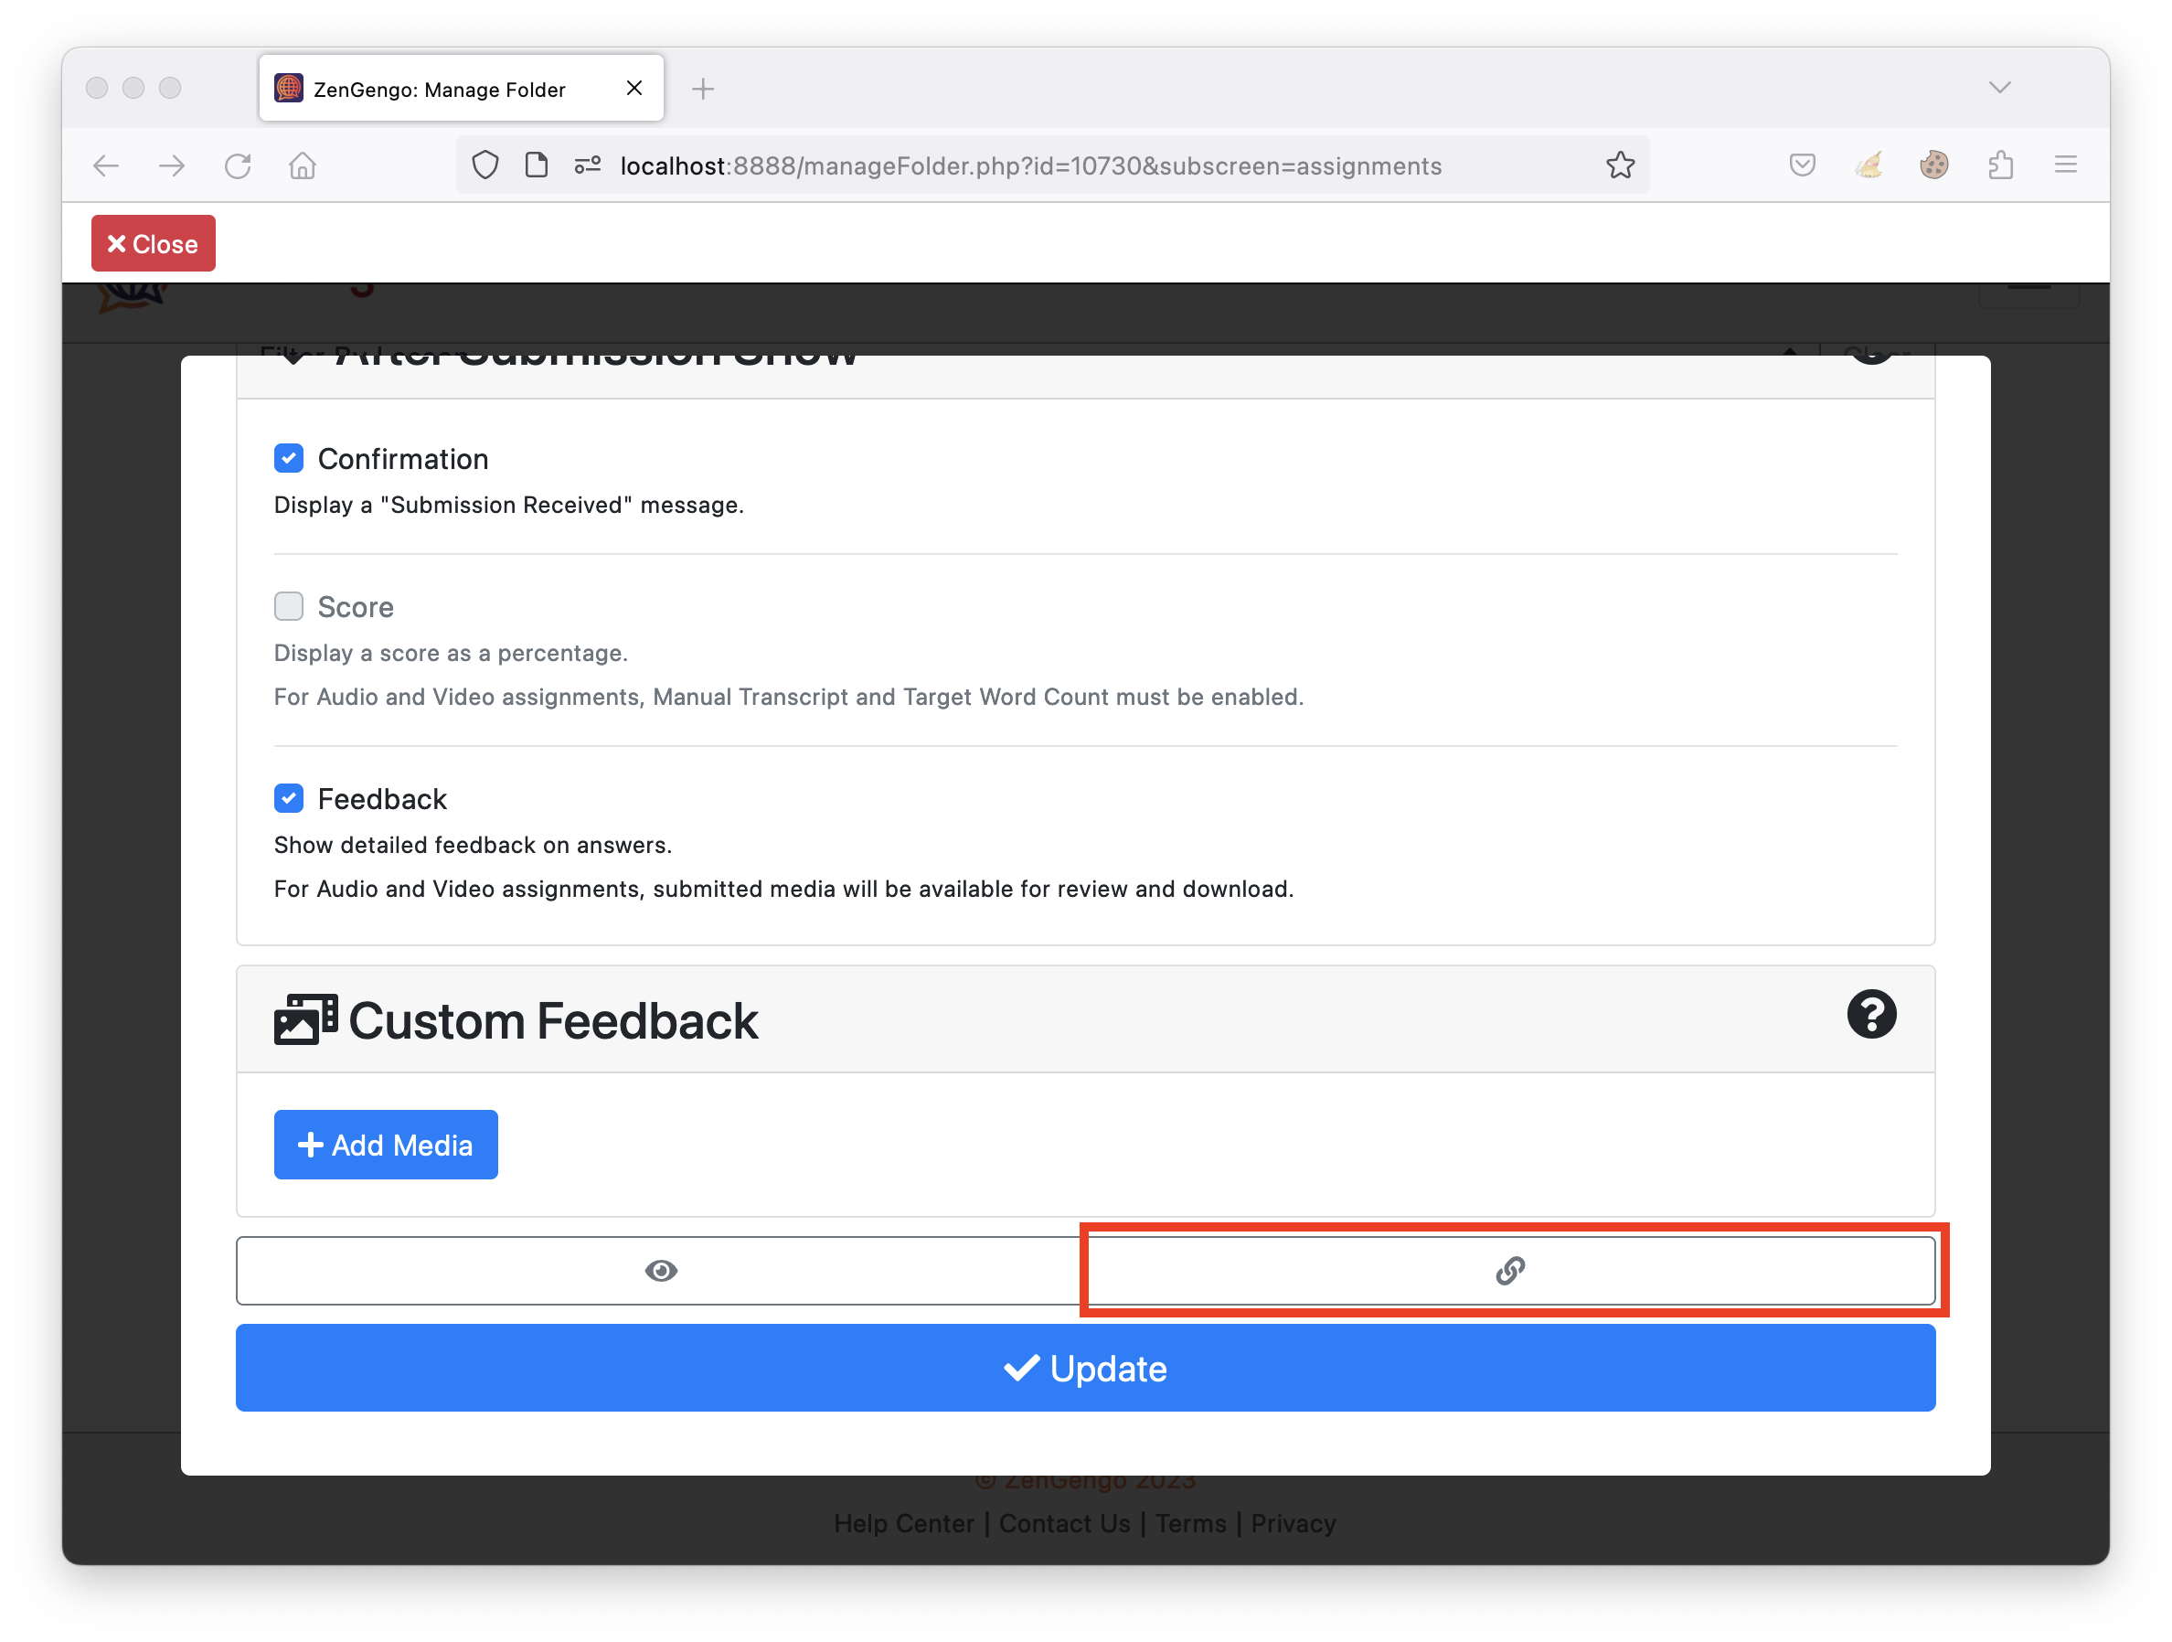2172x1642 pixels.
Task: Click the URL address field
Action: pyautogui.click(x=1031, y=166)
